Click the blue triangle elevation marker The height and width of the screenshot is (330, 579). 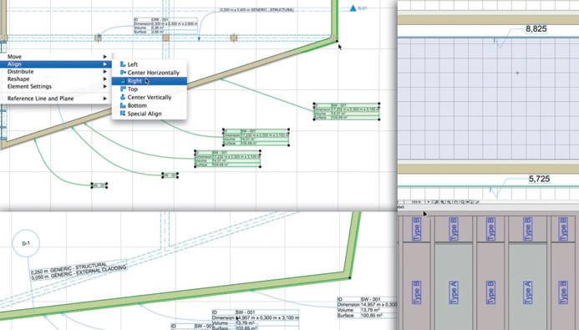tap(353, 8)
